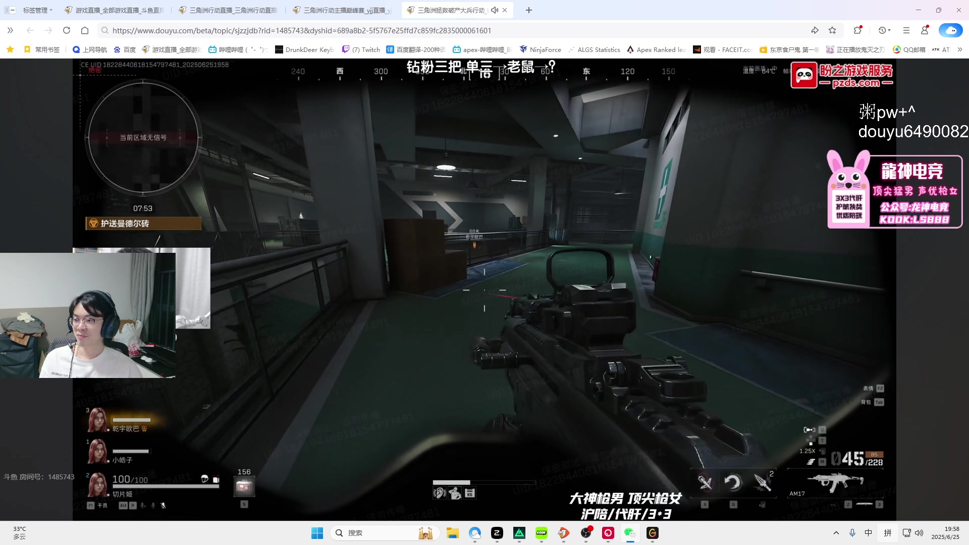Open the QQ邮箱 bookmark

(x=909, y=49)
